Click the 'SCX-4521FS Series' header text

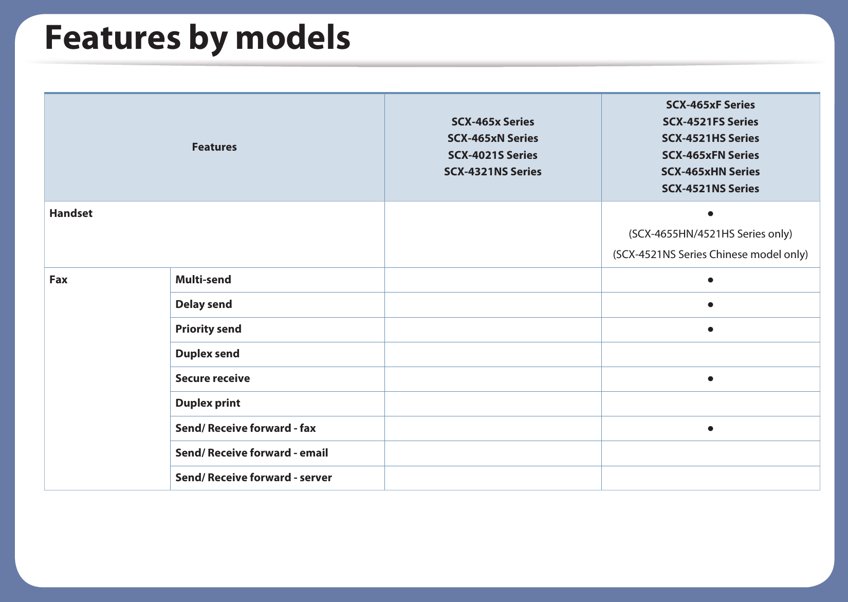point(710,122)
